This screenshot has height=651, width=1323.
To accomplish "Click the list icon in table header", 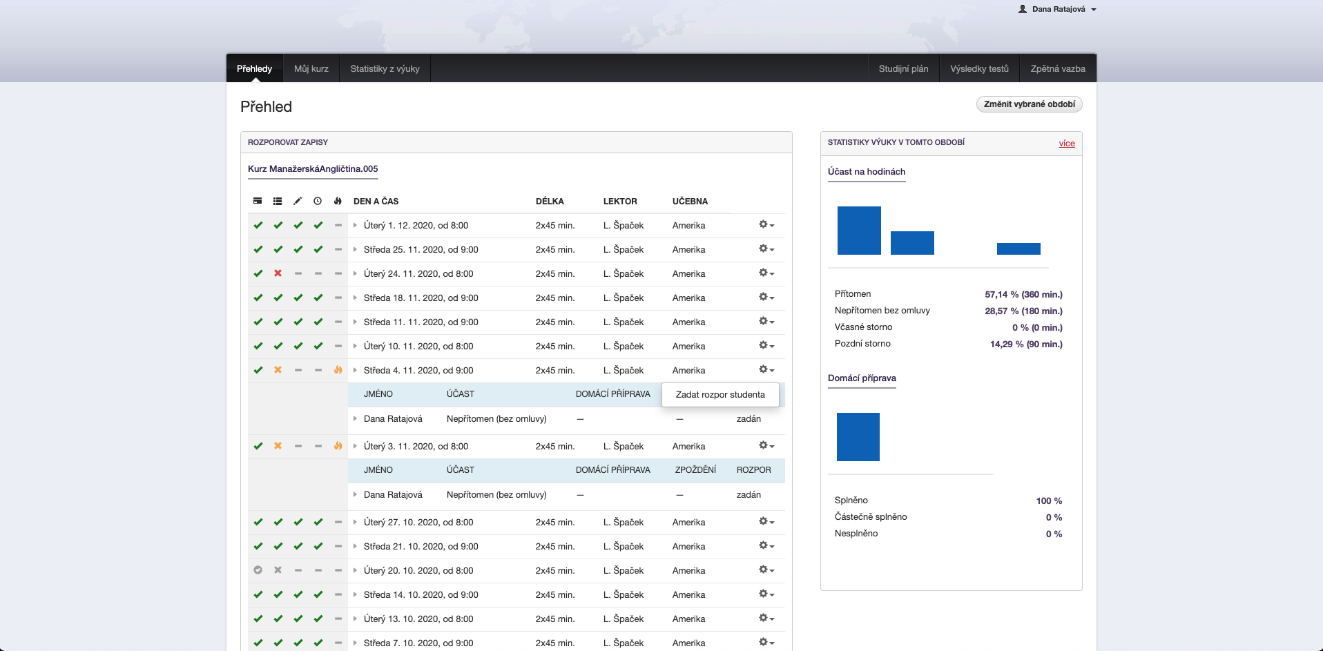I will 278,201.
